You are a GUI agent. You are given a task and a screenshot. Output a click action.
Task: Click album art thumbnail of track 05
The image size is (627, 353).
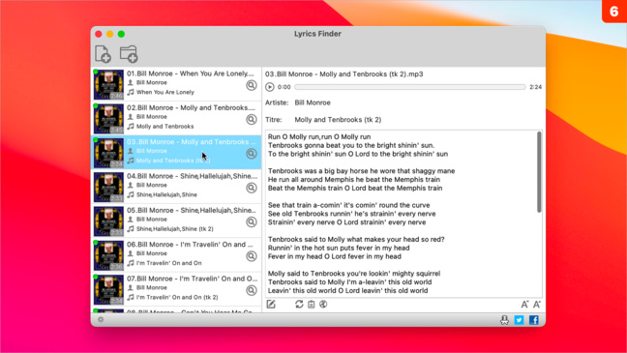[108, 221]
